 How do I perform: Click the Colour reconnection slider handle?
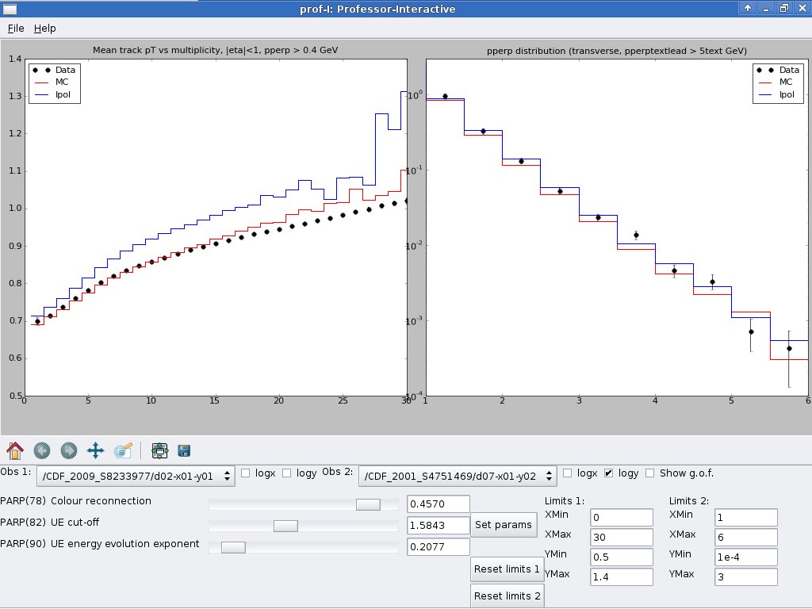coord(368,504)
